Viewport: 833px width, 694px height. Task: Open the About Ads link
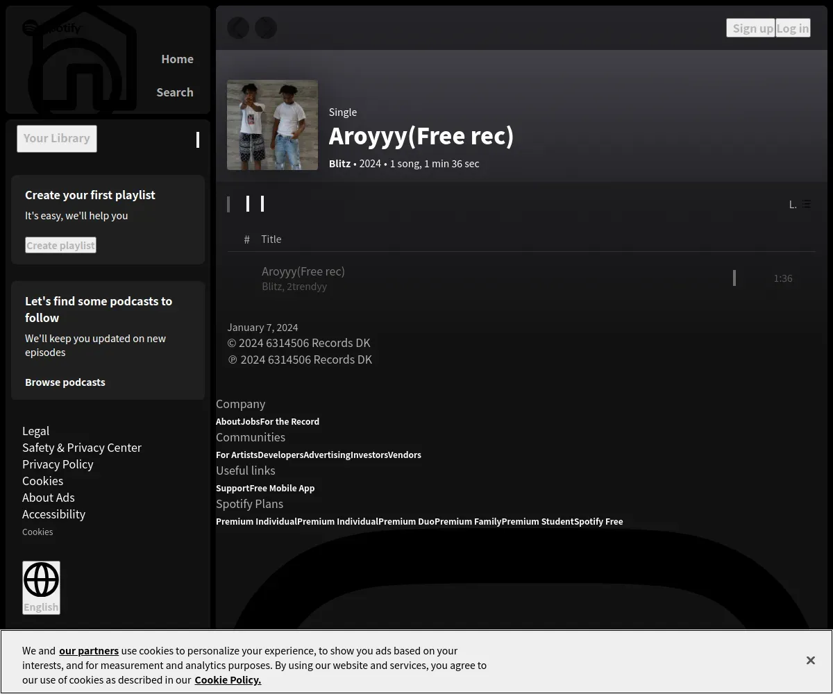coord(48,498)
